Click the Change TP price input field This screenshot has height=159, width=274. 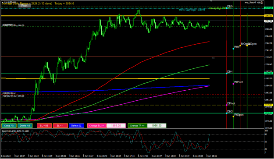click(157, 125)
